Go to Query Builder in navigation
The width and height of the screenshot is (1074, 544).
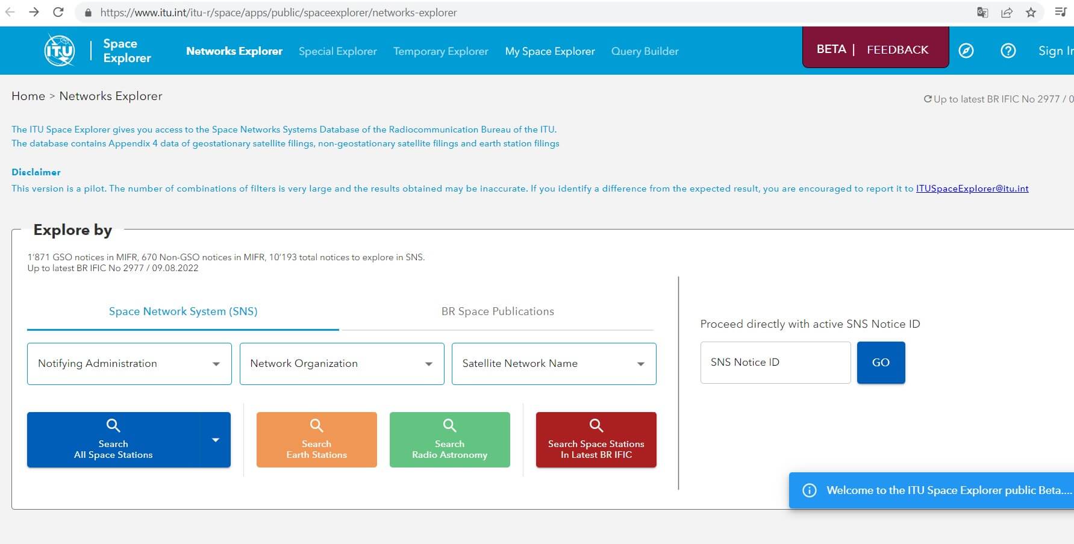tap(645, 51)
